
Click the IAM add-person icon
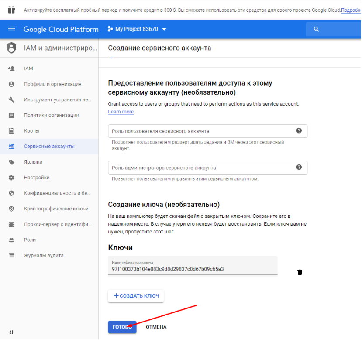pos(11,69)
